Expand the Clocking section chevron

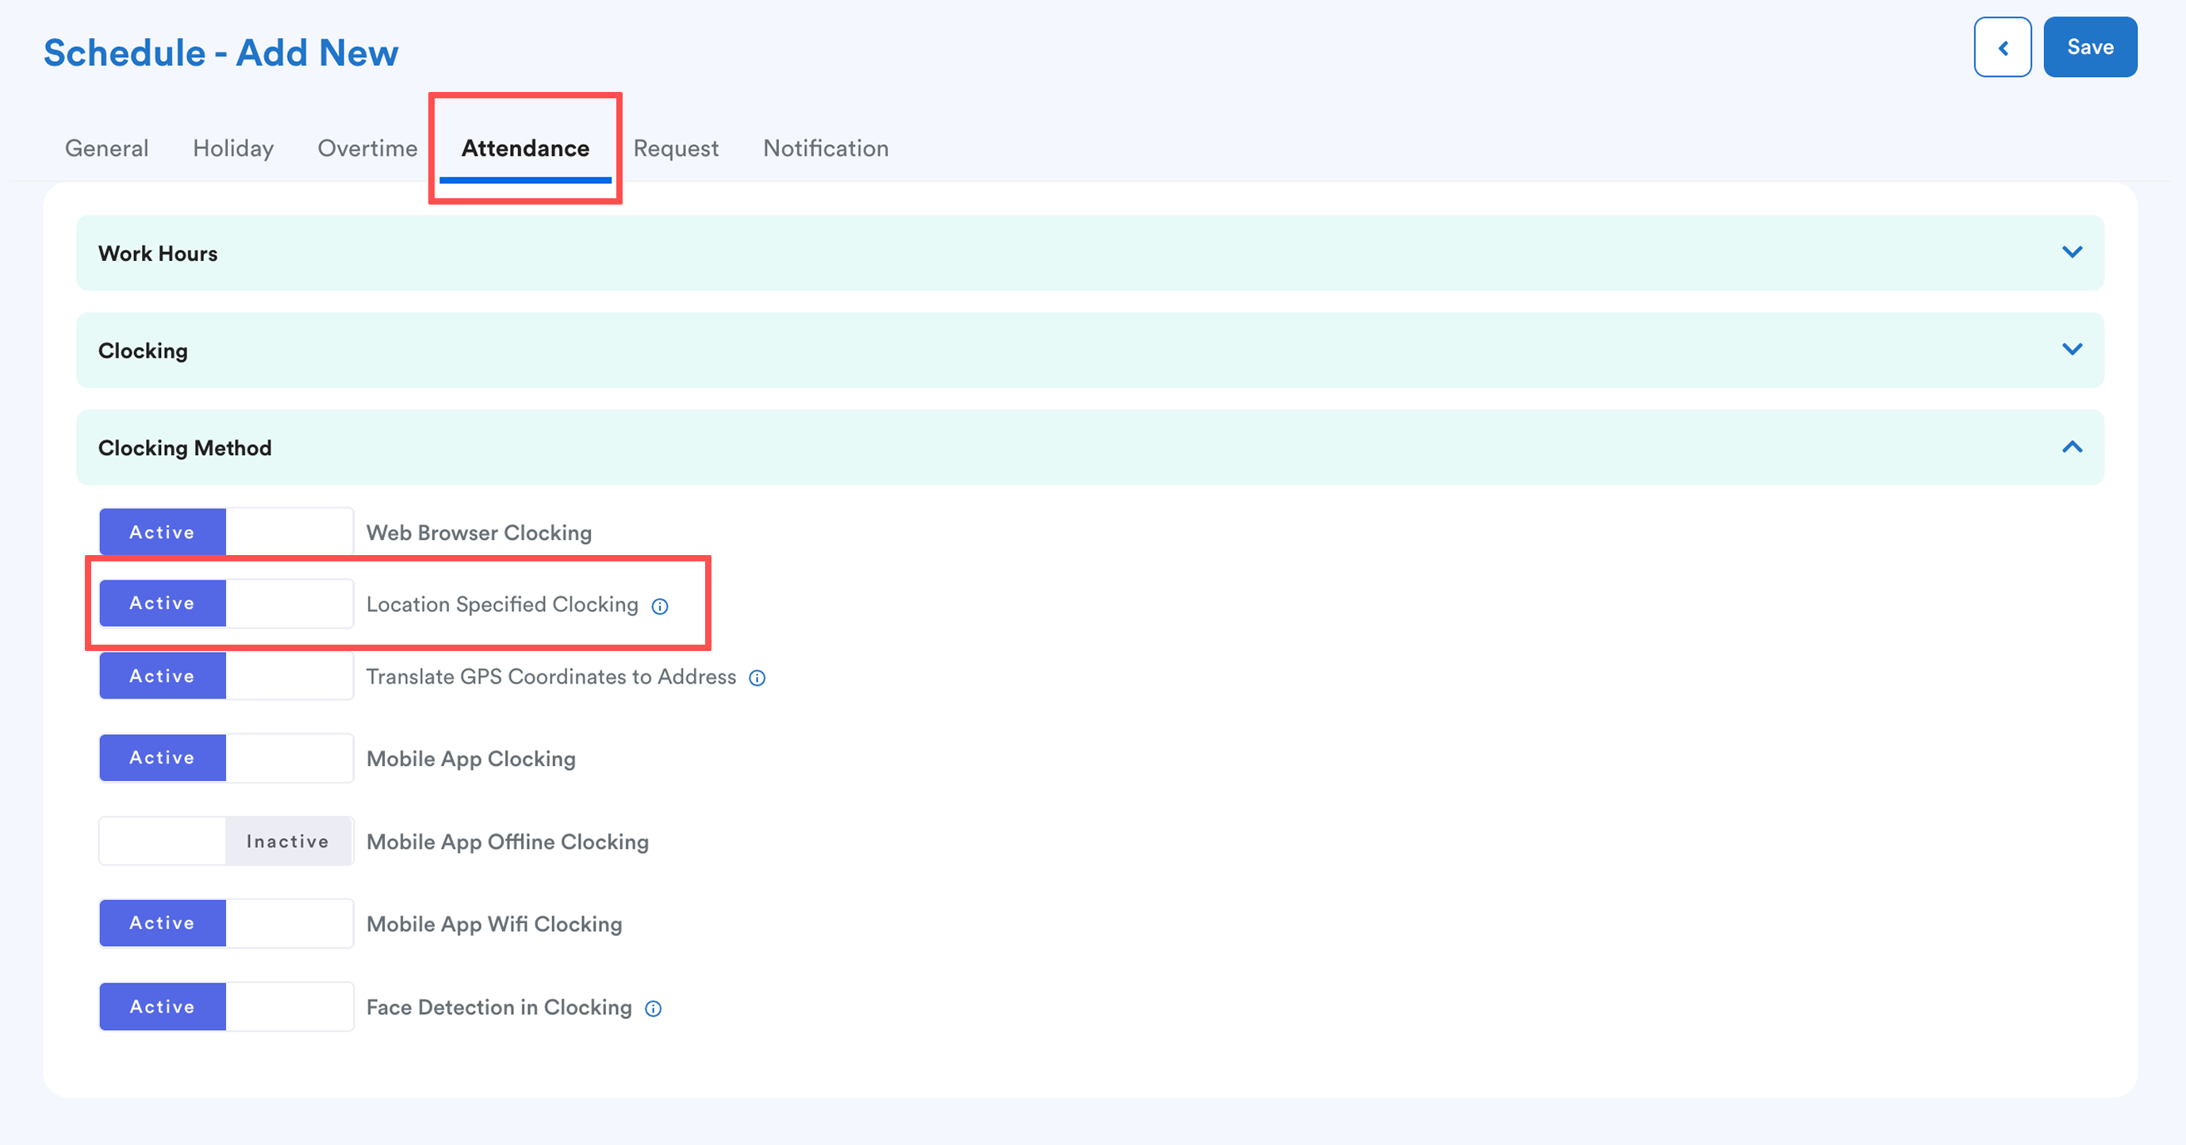coord(2072,350)
